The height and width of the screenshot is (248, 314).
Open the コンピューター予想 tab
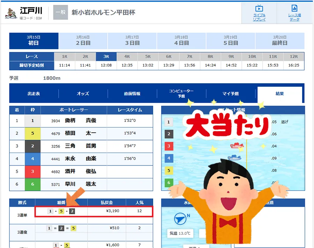click(x=181, y=94)
